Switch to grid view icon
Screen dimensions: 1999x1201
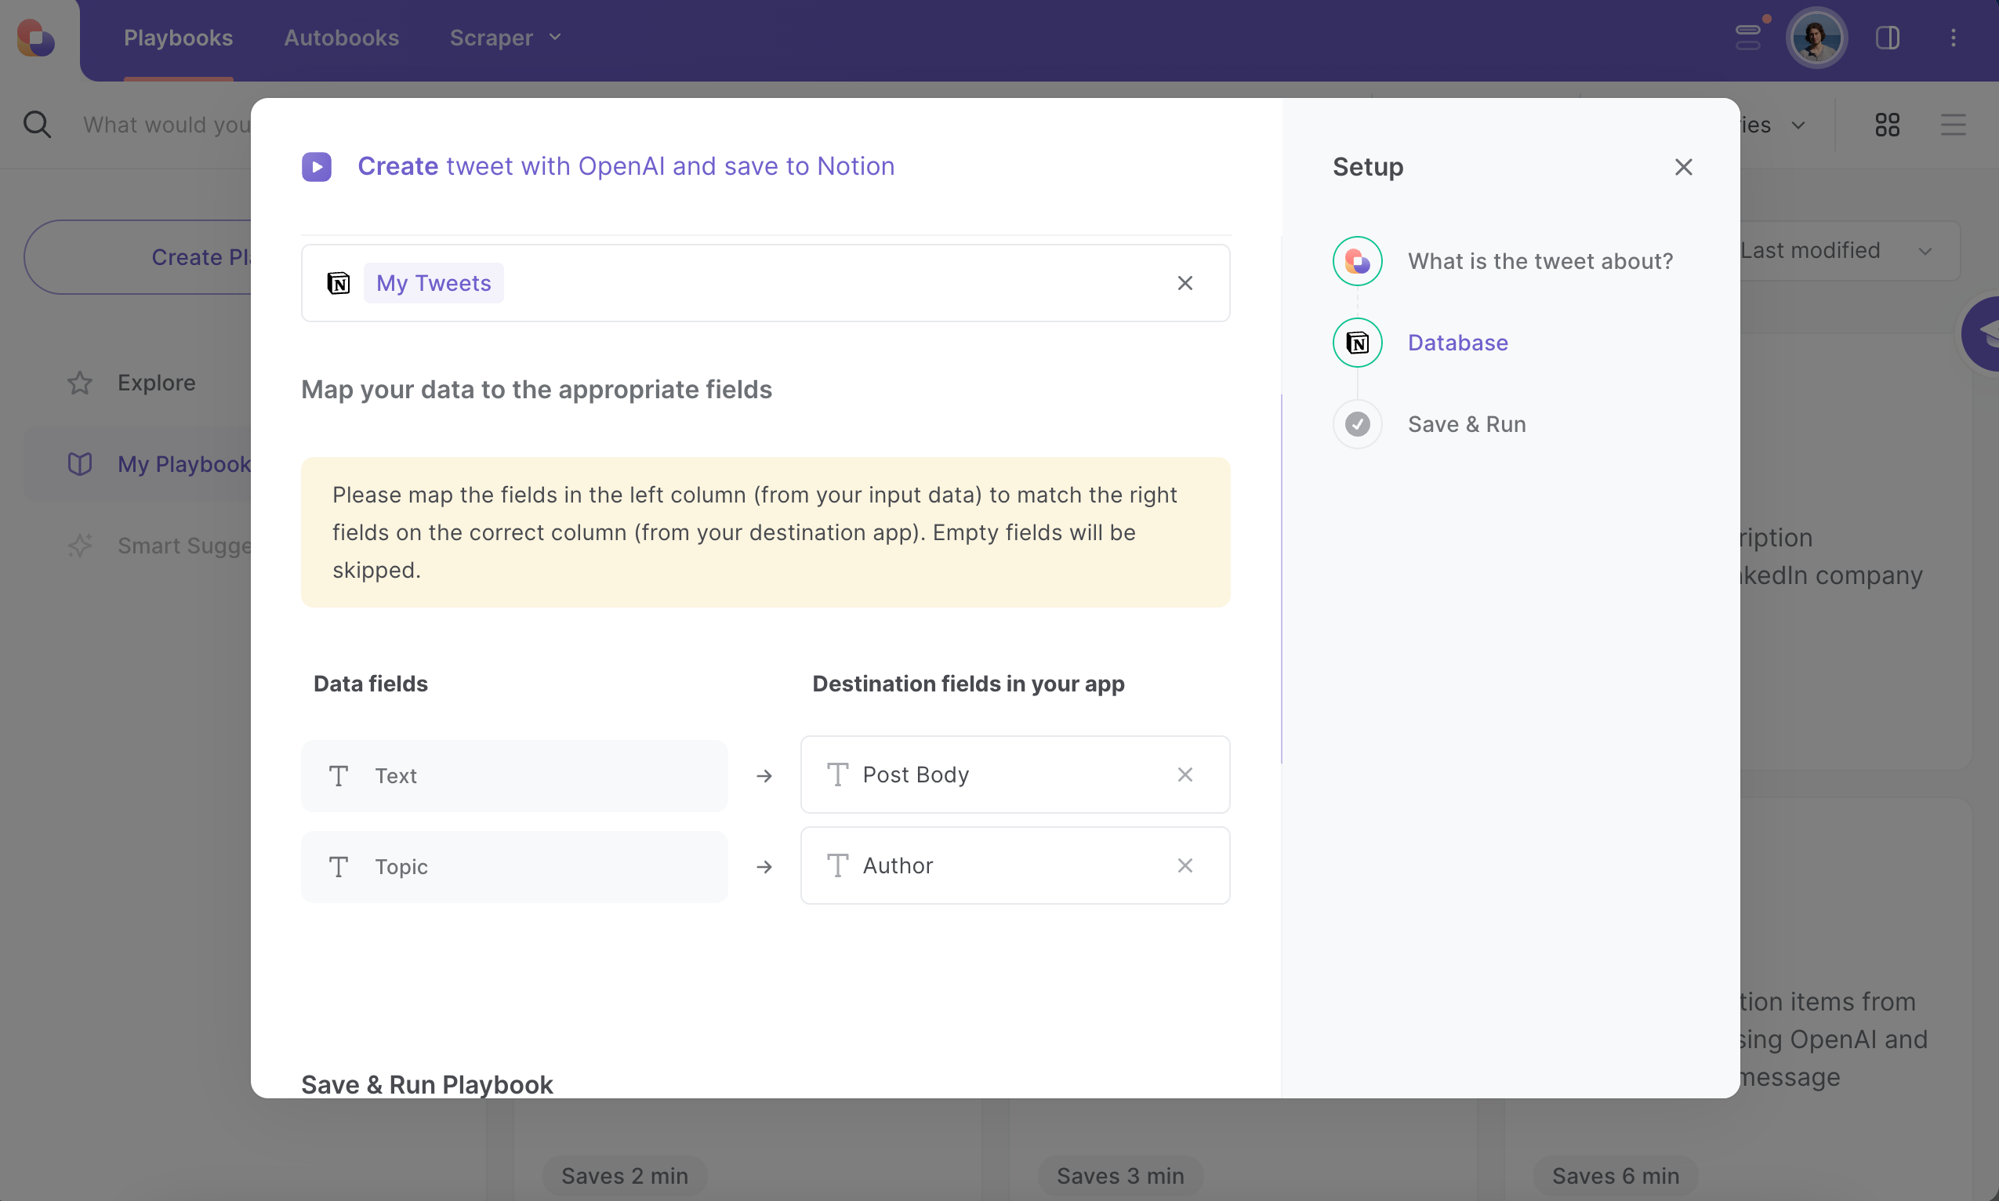pyautogui.click(x=1888, y=125)
